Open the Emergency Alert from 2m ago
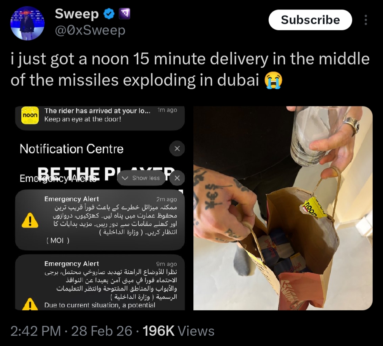 coord(100,220)
